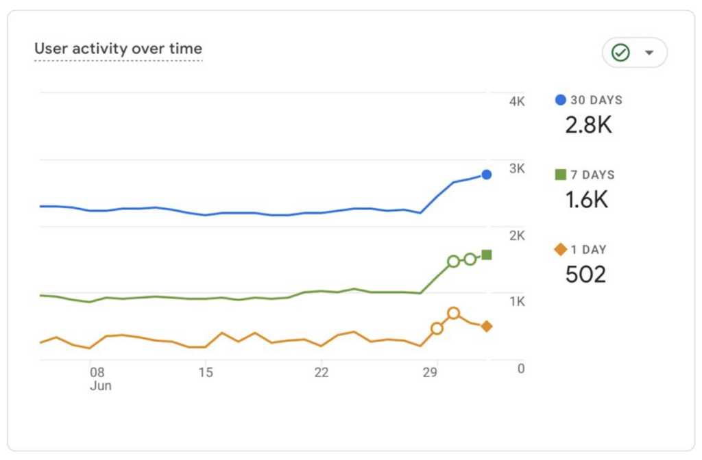Select the 1 DAY legend label
The image size is (702, 460).
pos(588,250)
